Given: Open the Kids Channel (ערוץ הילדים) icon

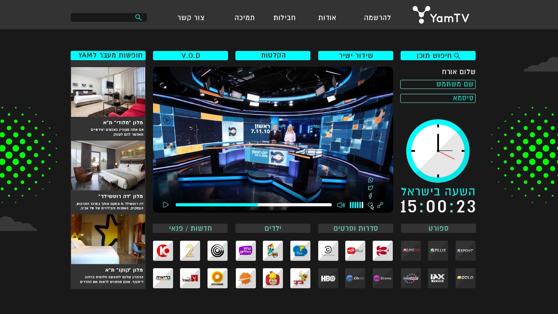Looking at the screenshot, I should (x=246, y=251).
